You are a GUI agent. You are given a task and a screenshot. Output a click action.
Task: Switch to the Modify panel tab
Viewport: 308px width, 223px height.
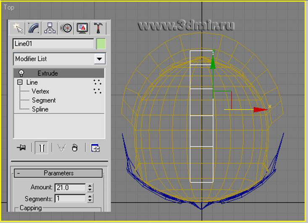(x=34, y=28)
